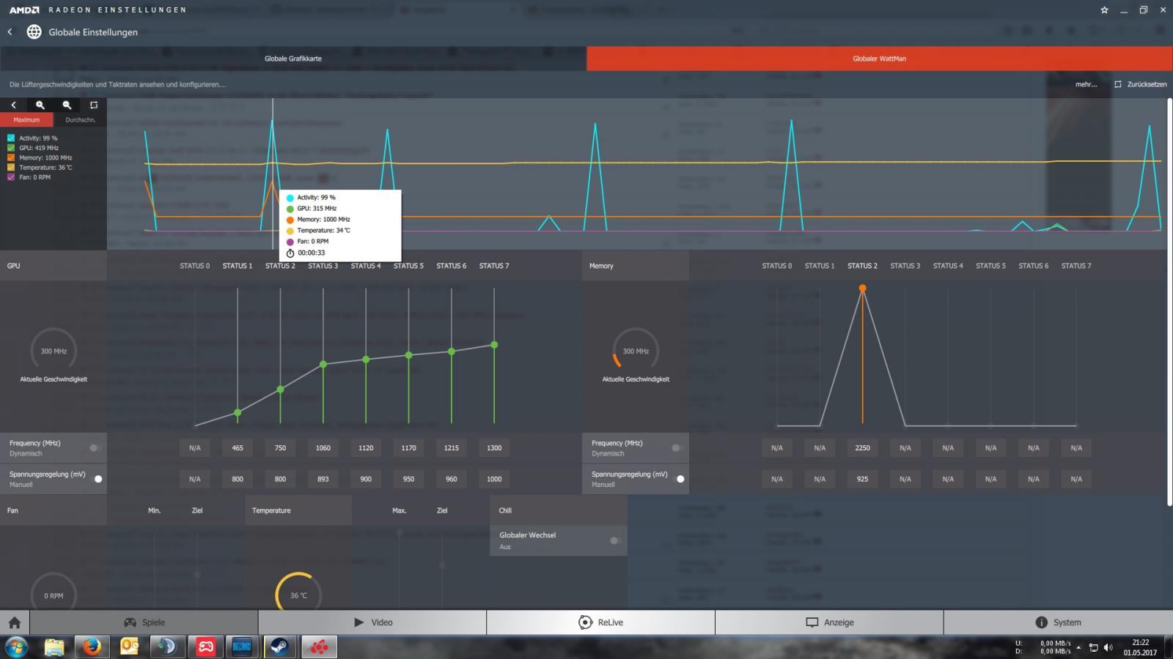Screen dimensions: 1173x659
Task: Edit Memory Status 2 frequency field 2250
Action: [862, 447]
